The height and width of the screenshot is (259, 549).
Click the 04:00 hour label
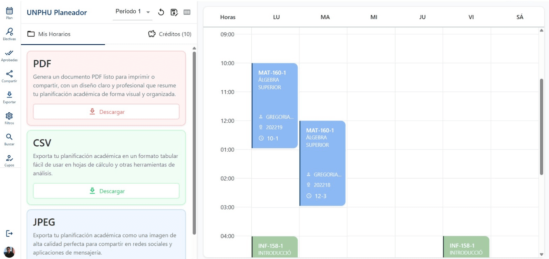(x=227, y=236)
